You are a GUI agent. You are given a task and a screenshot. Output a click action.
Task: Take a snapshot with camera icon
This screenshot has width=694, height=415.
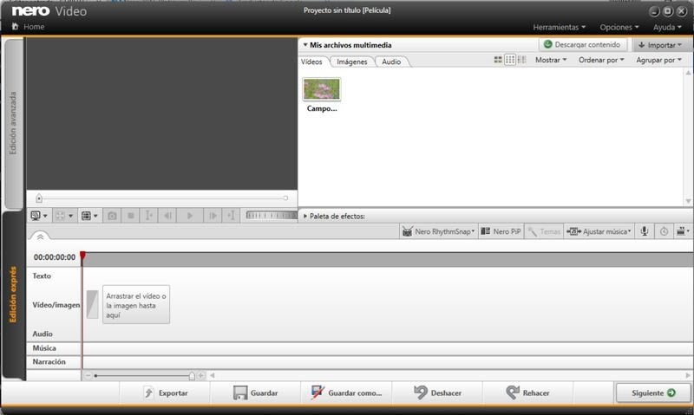pyautogui.click(x=113, y=216)
